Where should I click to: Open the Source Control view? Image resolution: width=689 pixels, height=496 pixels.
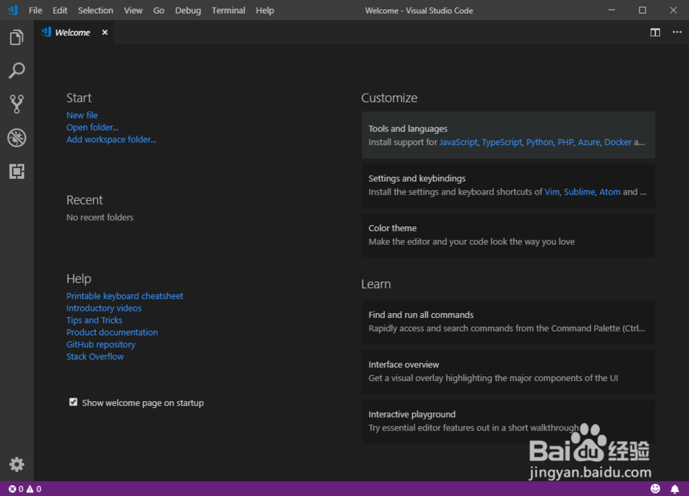point(17,104)
